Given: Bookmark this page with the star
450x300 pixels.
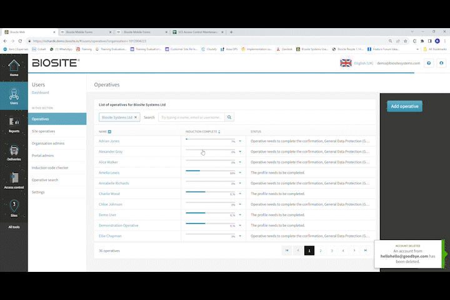Looking at the screenshot, I should pos(405,41).
